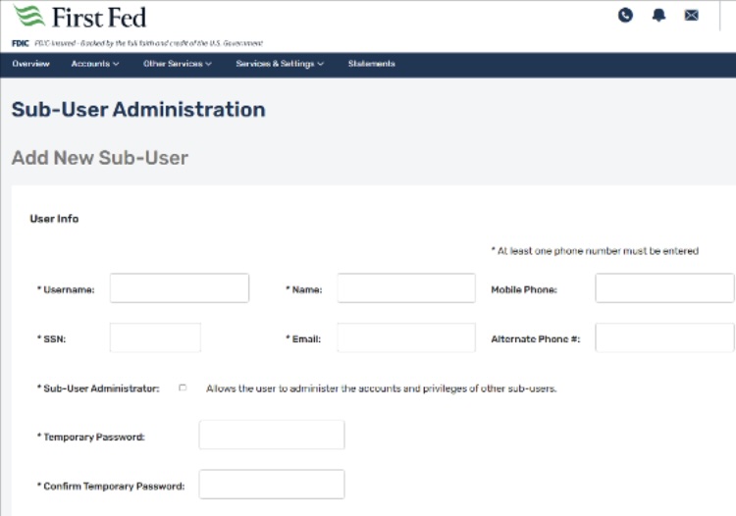Click the 'User Info' section title
Screen dimensions: 736x516
(x=54, y=219)
